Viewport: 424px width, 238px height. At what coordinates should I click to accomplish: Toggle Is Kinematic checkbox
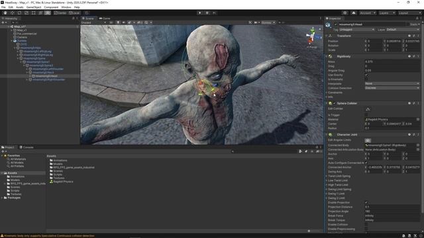coord(366,79)
